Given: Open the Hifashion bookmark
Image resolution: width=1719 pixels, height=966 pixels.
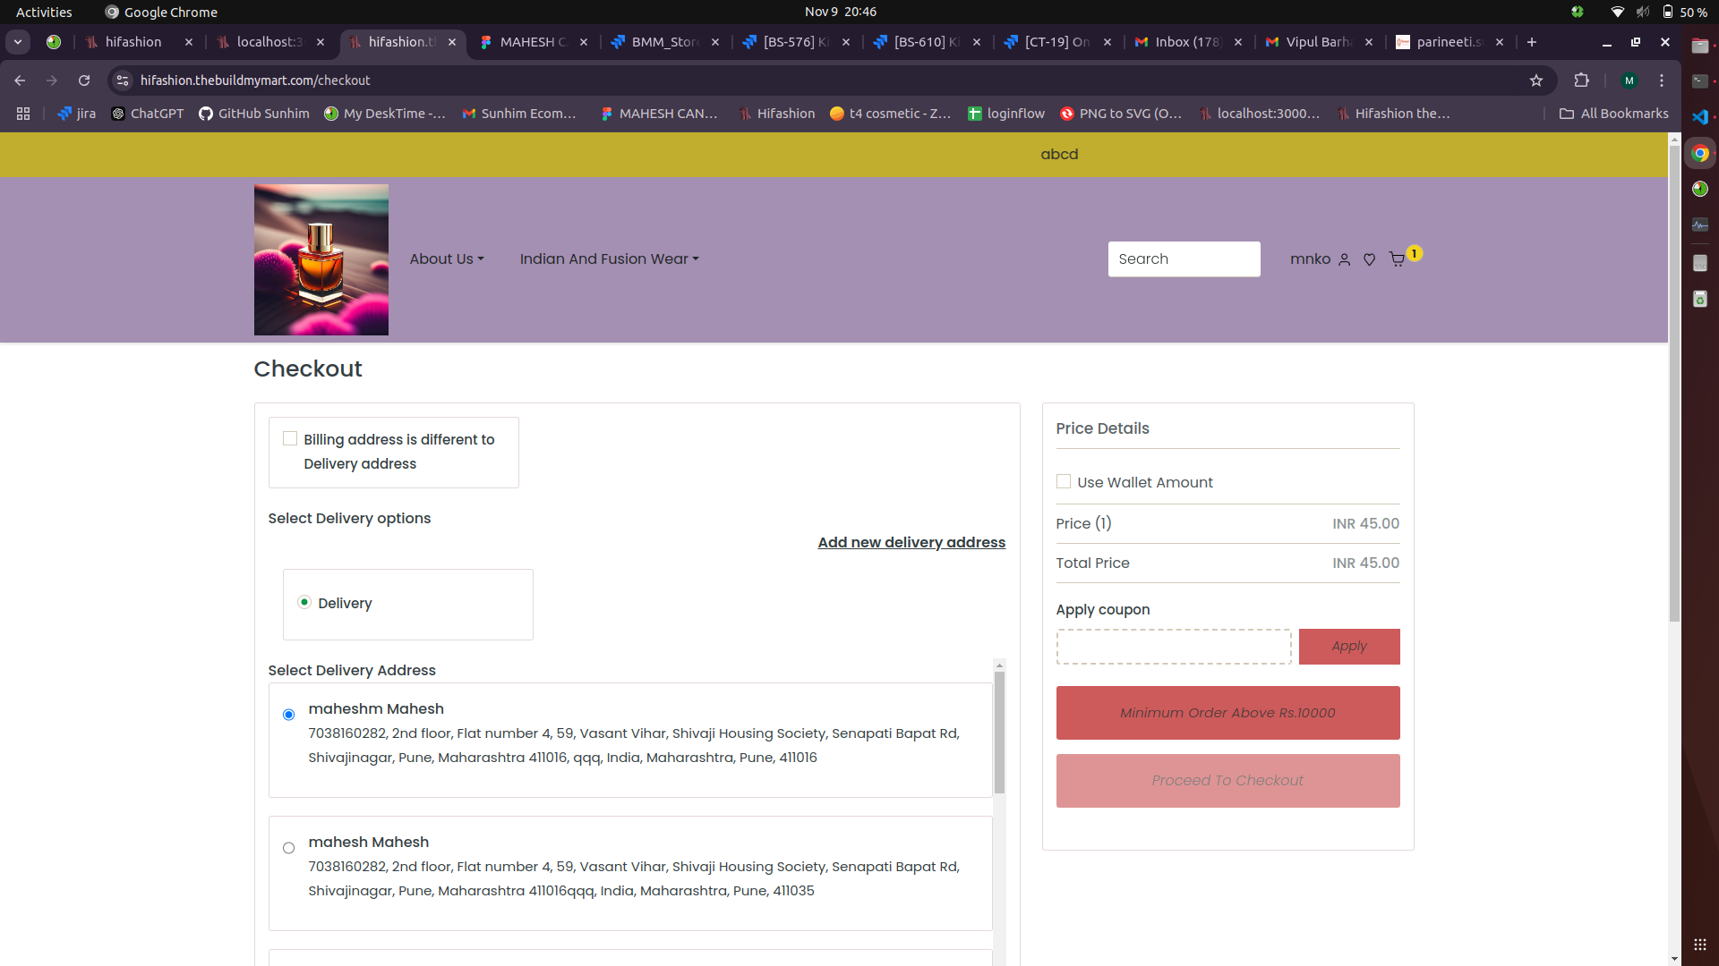Looking at the screenshot, I should [776, 114].
